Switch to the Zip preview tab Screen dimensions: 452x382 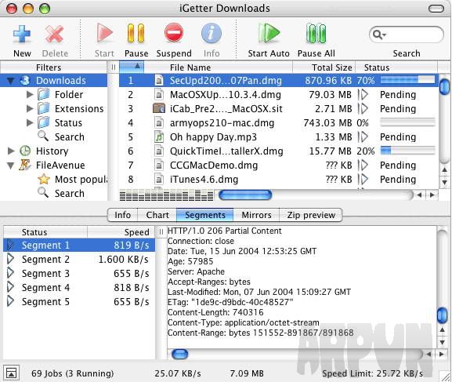click(311, 215)
